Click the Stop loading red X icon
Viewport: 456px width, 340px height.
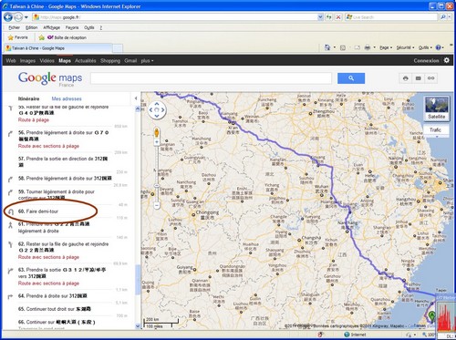(x=338, y=17)
